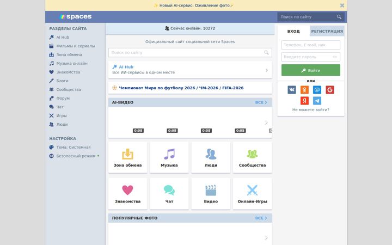This screenshot has width=392, height=245.
Task: Open all AI-видео via ВСЕ link
Action: [x=261, y=102]
